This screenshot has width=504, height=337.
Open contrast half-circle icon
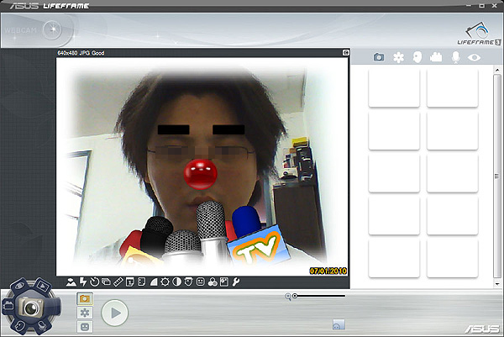click(x=176, y=282)
